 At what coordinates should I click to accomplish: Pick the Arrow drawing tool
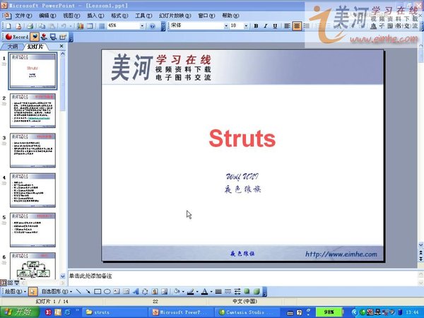(87, 291)
